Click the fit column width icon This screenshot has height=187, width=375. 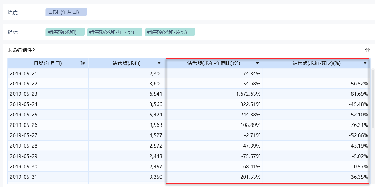367,50
